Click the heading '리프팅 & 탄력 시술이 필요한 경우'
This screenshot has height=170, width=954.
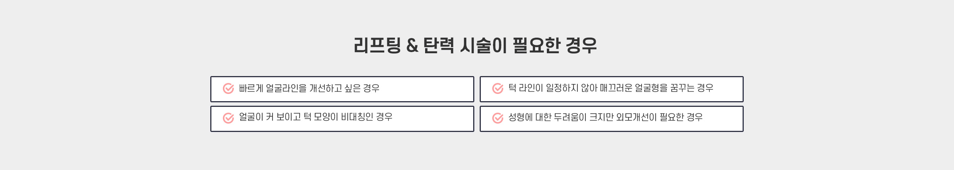475,45
